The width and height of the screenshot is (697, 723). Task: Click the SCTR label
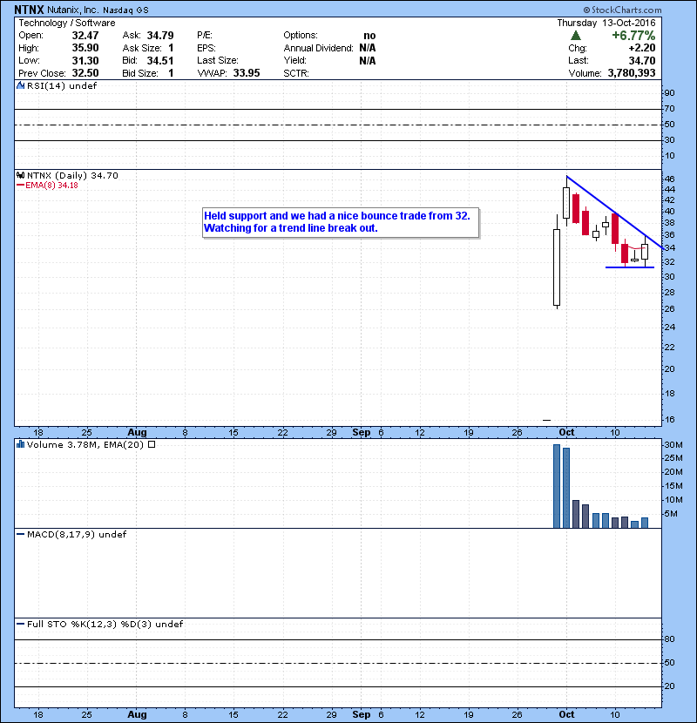296,73
